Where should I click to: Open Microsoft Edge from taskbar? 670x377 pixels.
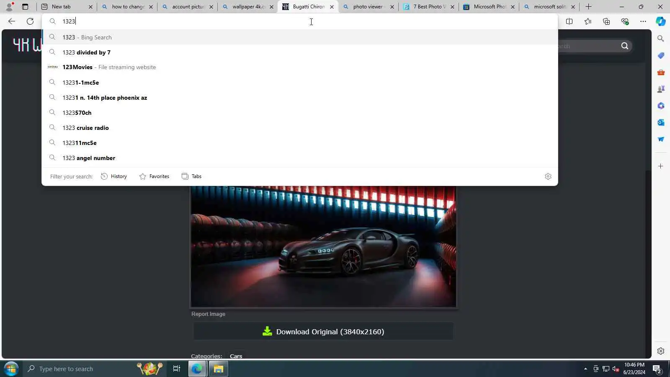[197, 369]
